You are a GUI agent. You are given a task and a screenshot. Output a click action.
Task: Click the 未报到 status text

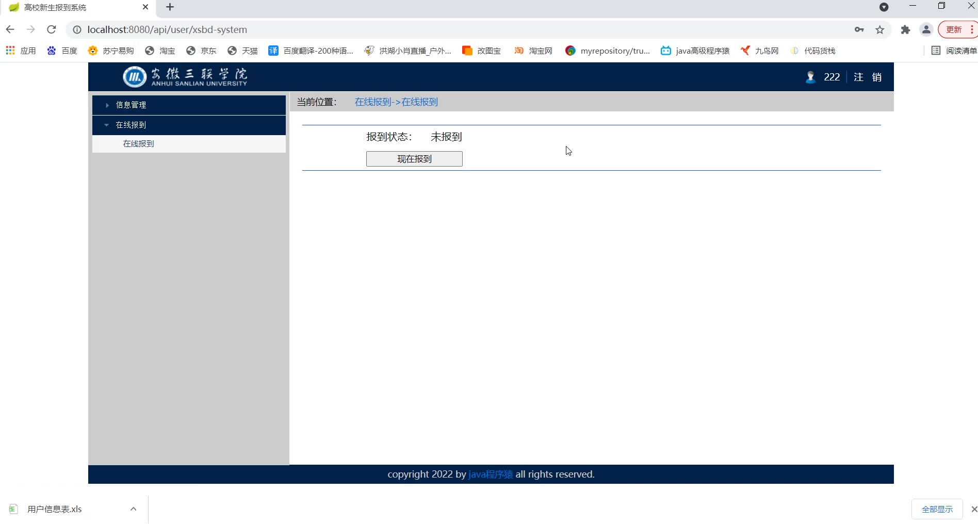[x=446, y=137]
